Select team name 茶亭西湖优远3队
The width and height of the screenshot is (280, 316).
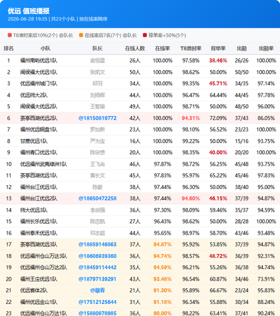38,245
